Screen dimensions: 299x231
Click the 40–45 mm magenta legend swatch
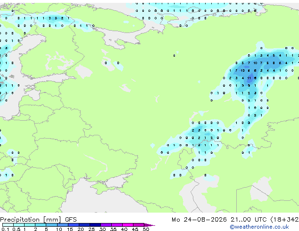[x=128, y=225]
